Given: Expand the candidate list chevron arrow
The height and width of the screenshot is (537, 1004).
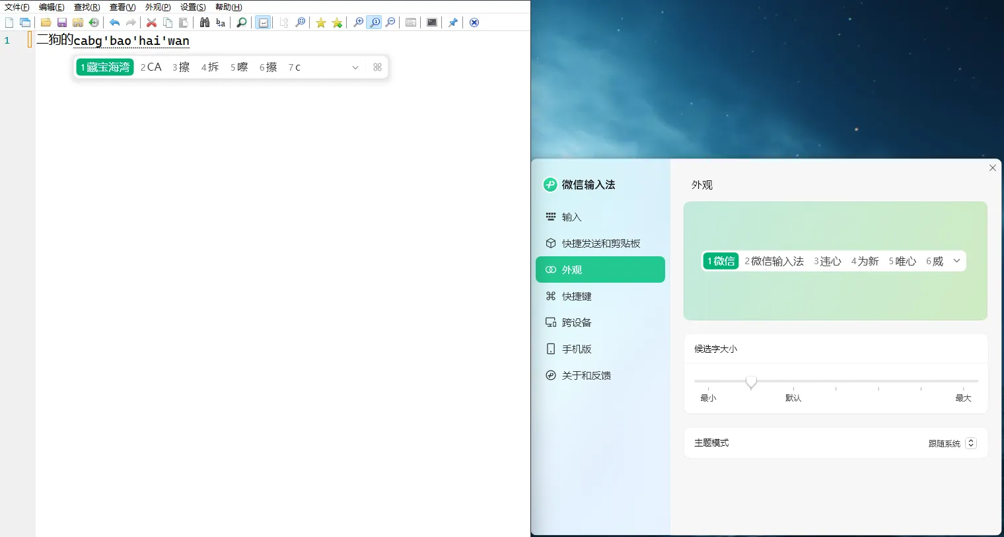Looking at the screenshot, I should 355,67.
